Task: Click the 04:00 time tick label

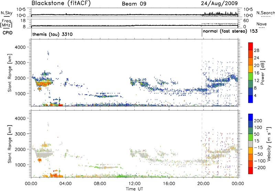Action: (65, 184)
